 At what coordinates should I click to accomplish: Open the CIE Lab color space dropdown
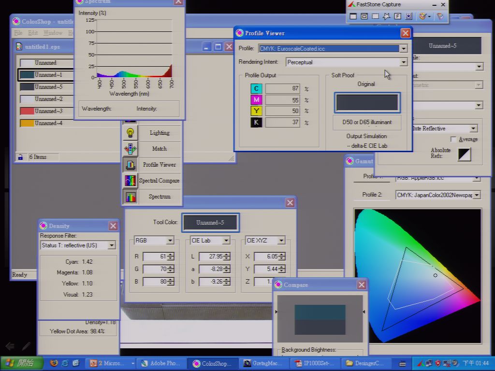(226, 241)
